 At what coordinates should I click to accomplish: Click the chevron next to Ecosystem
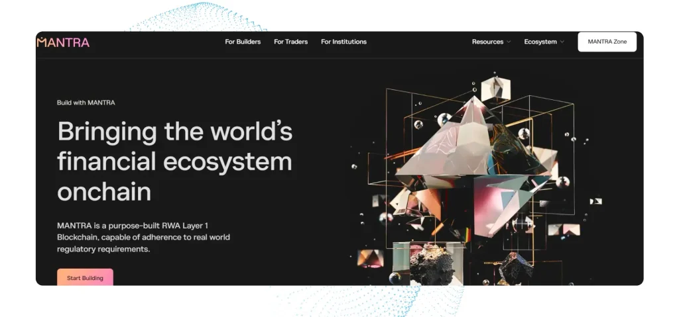tap(562, 42)
